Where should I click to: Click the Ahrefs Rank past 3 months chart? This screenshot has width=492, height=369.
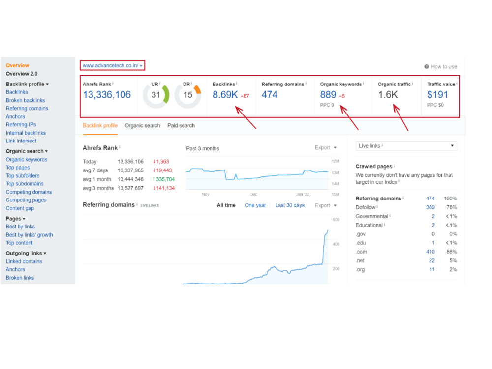point(257,173)
